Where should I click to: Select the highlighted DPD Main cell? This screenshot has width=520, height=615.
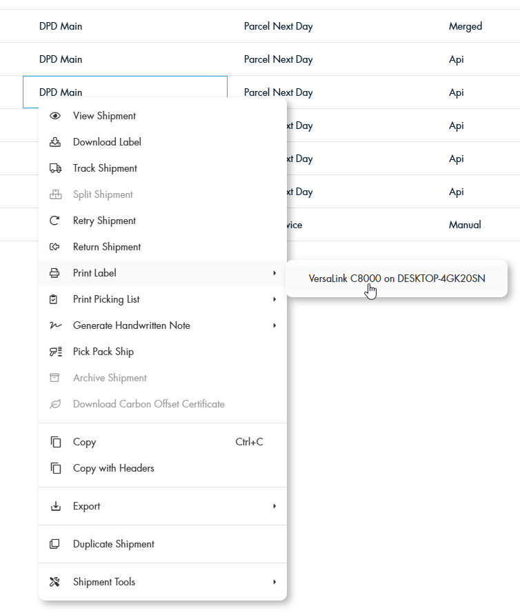[124, 92]
